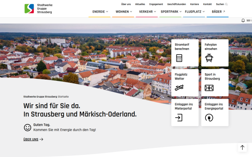
Task: Open the Kontakt link
Action: click(x=207, y=4)
